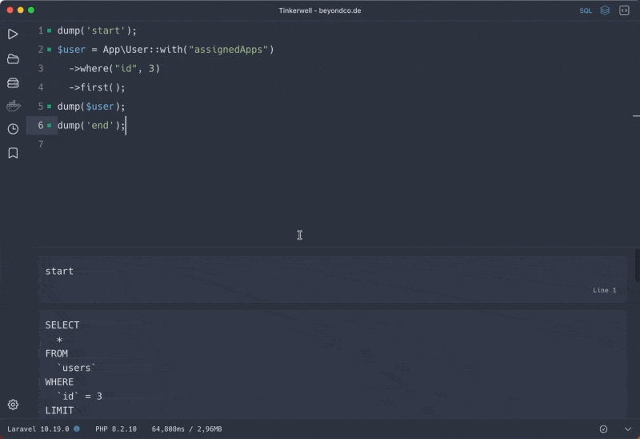Toggle the SQL query view

tap(586, 10)
